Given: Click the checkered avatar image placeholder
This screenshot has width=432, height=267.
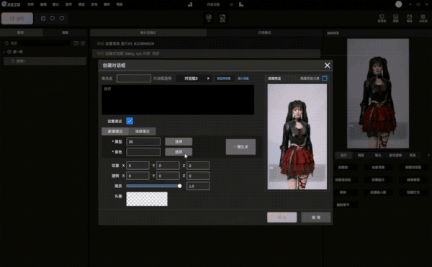Looking at the screenshot, I should coord(147,199).
